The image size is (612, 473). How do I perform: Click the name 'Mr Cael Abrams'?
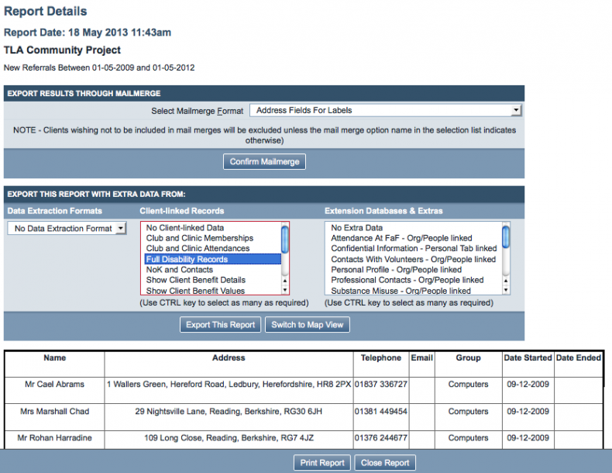(55, 385)
